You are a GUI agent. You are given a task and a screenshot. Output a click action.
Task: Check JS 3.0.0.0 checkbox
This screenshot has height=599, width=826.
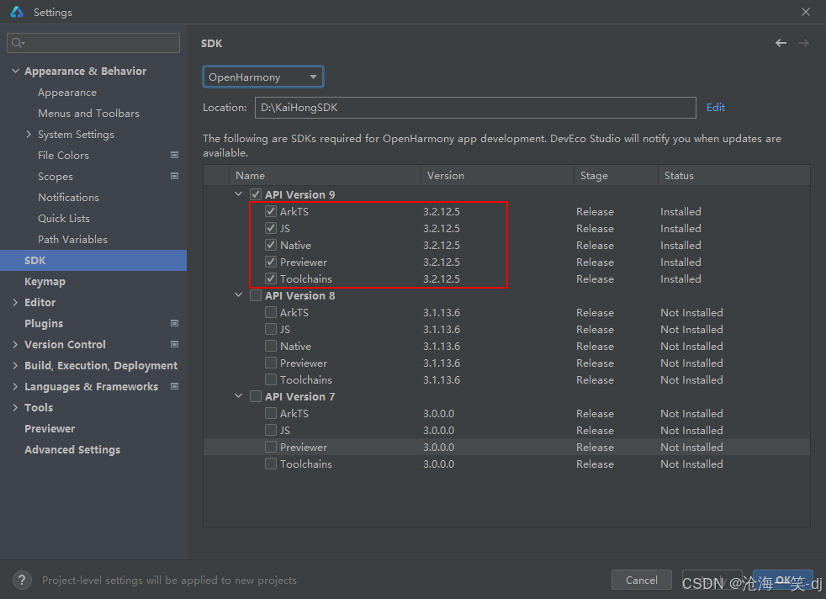271,431
